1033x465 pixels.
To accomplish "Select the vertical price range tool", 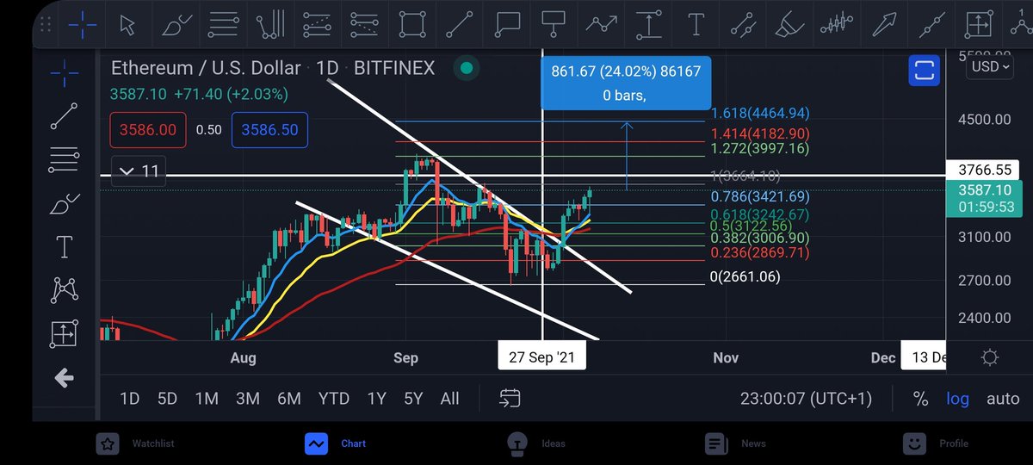I will tap(647, 23).
